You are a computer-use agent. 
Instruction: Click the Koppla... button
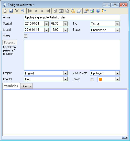tap(10, 42)
